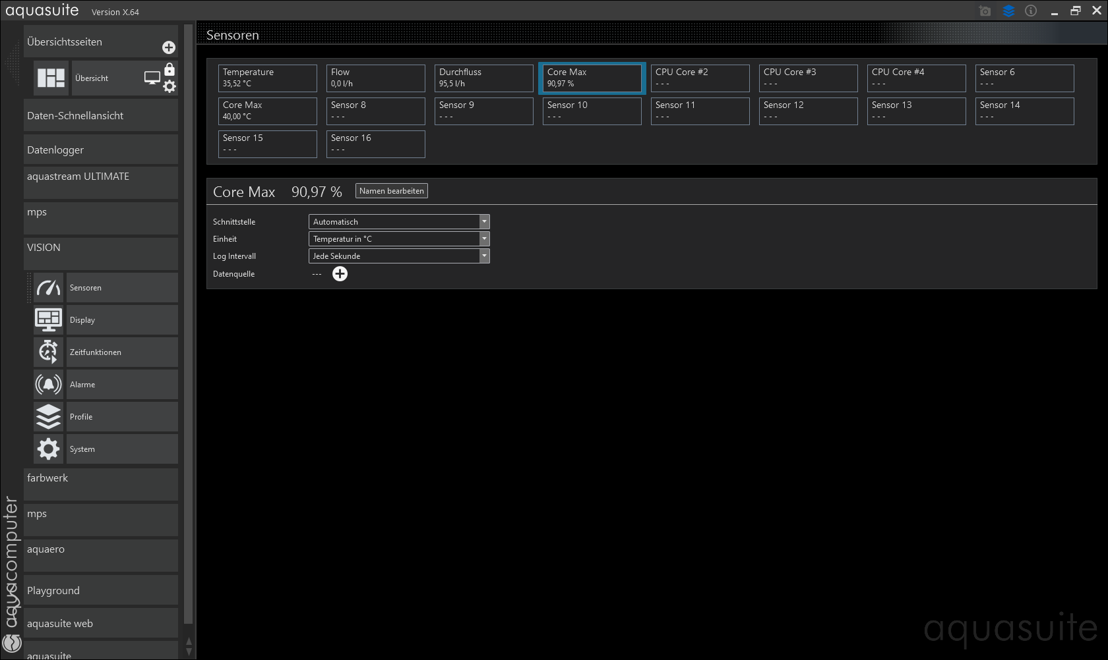This screenshot has height=660, width=1108.
Task: Select the Durchfluss sensor tile
Action: click(x=483, y=78)
